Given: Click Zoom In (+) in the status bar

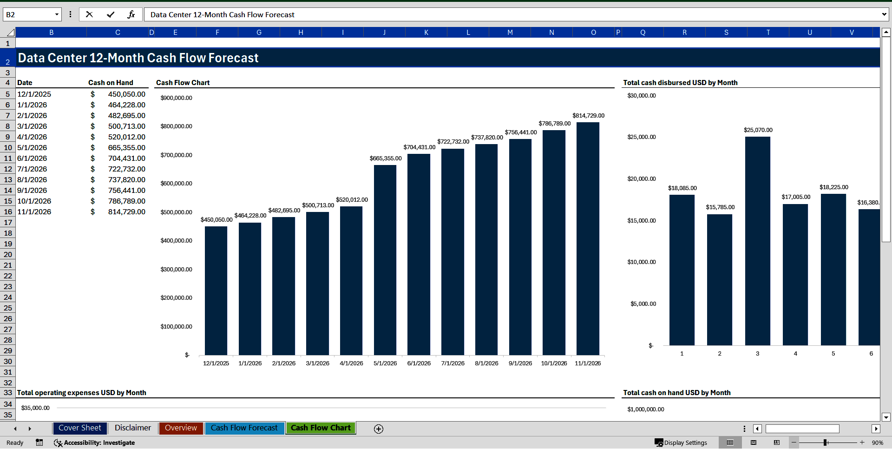Looking at the screenshot, I should (x=862, y=442).
